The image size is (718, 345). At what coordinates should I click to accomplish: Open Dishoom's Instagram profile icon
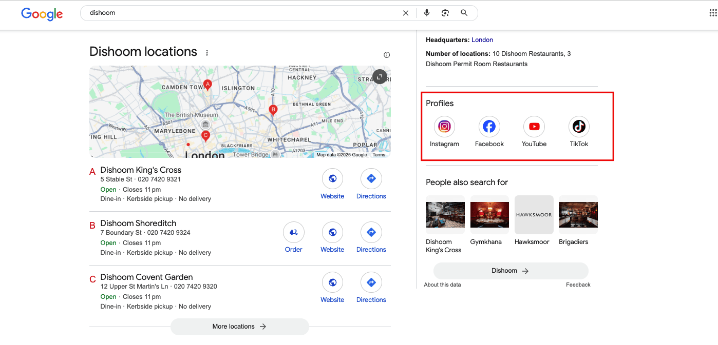tap(444, 127)
